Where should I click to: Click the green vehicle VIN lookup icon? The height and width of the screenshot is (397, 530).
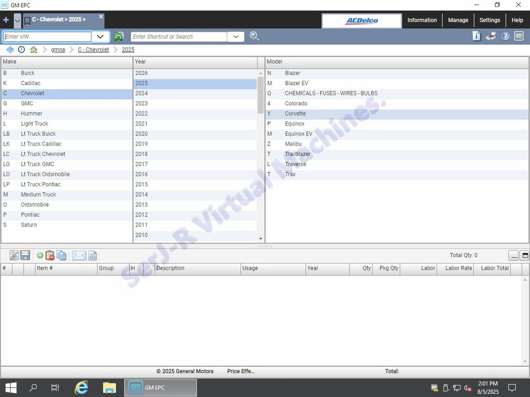(x=119, y=37)
